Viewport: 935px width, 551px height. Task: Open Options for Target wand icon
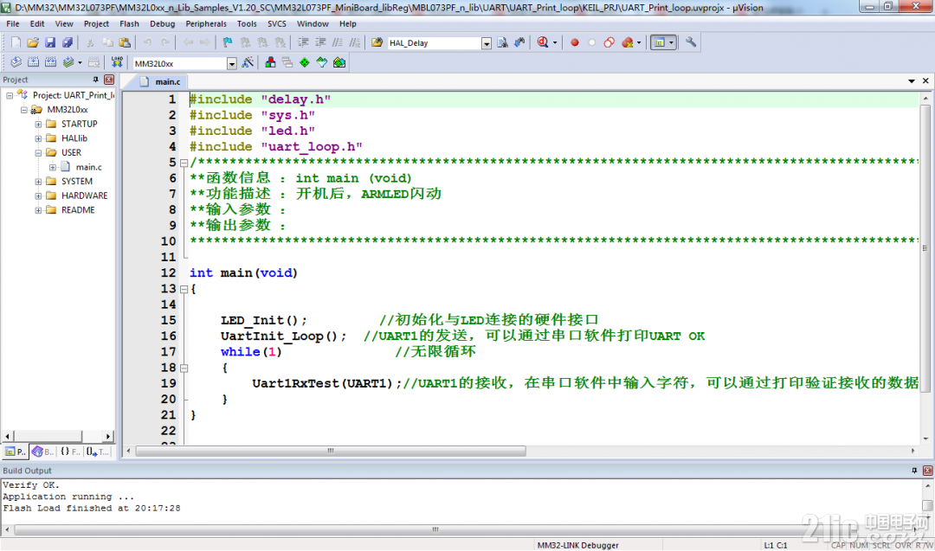[x=248, y=62]
